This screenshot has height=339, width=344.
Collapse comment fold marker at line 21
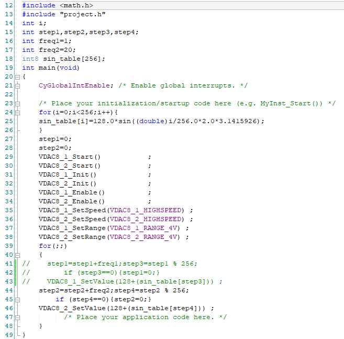[x=18, y=86]
